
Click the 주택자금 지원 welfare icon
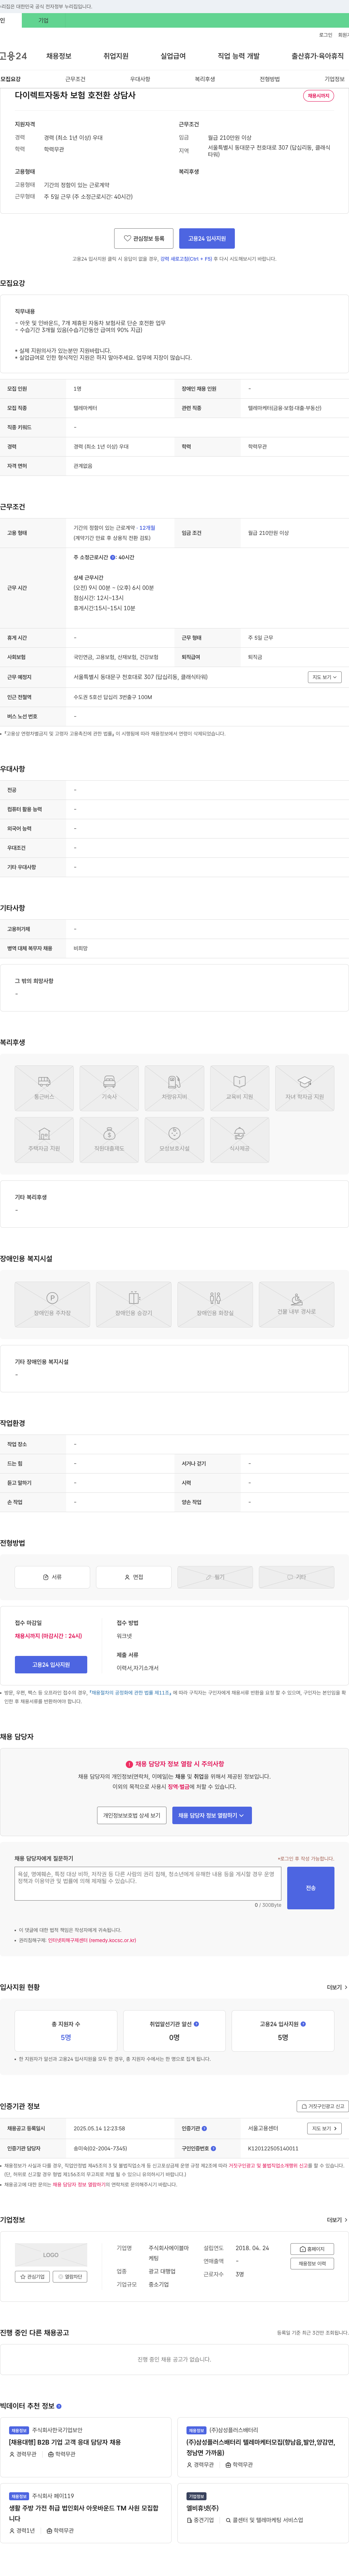[44, 1140]
